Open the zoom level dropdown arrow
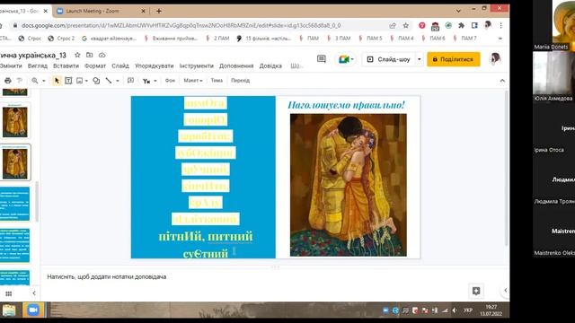 click(44, 81)
